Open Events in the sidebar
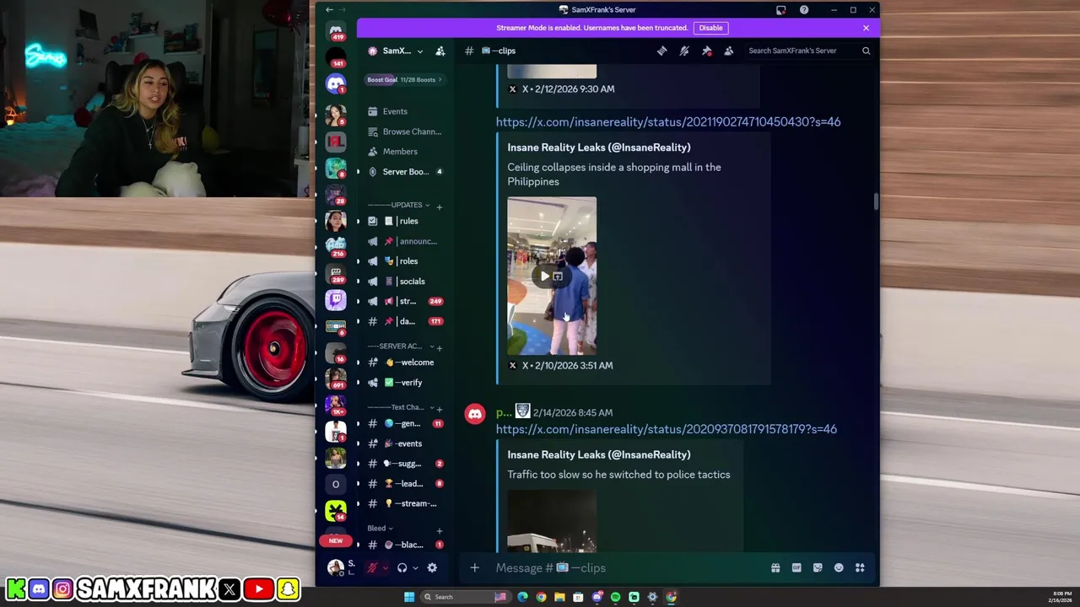 click(405, 111)
